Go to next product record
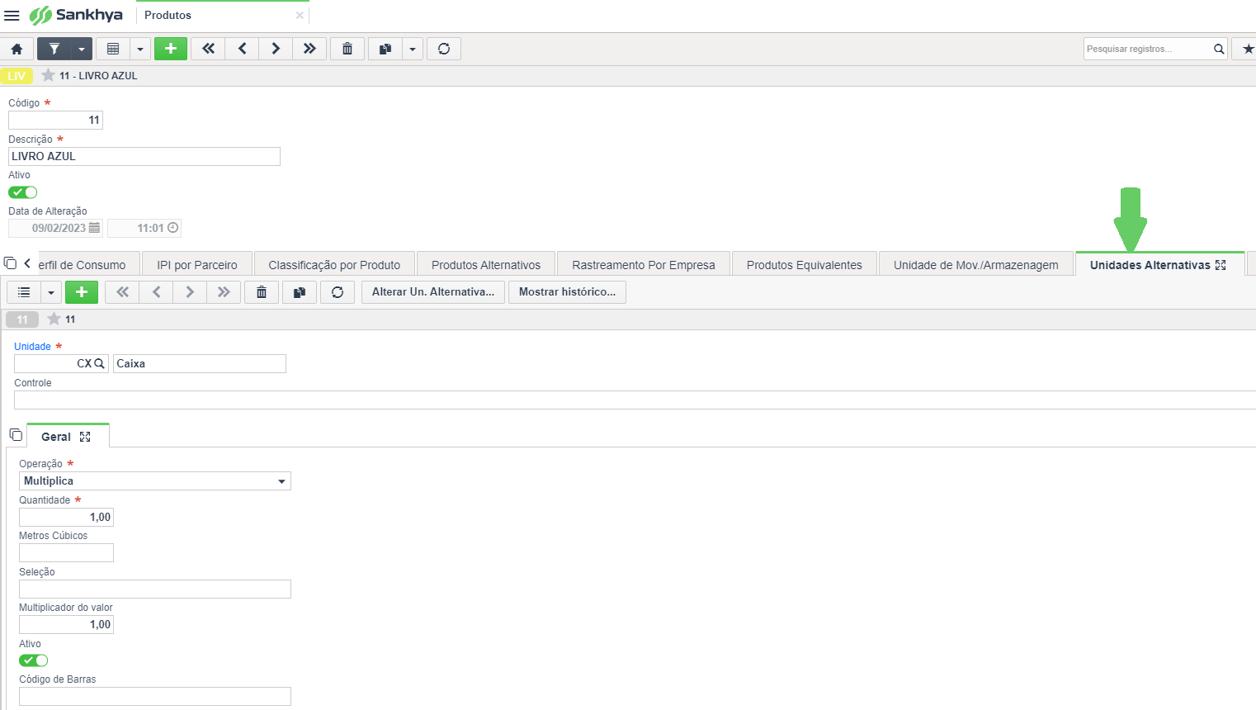 pos(276,49)
